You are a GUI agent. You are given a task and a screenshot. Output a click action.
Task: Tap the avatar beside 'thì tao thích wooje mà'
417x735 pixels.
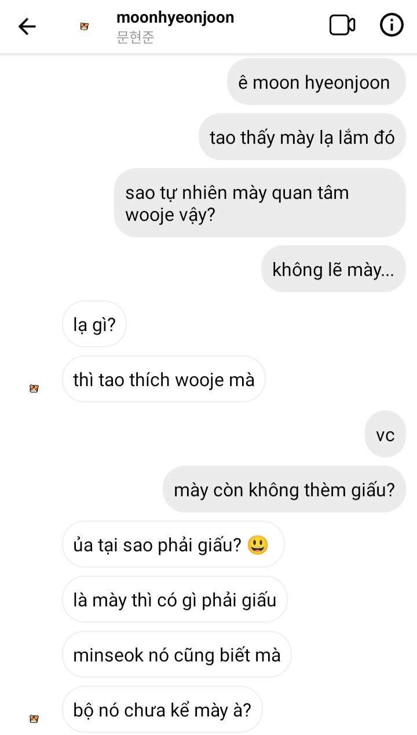tap(34, 389)
